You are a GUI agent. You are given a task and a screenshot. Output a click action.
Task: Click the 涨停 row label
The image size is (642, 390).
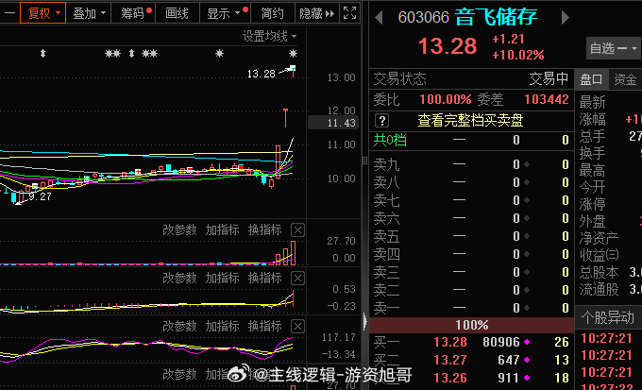click(x=592, y=204)
